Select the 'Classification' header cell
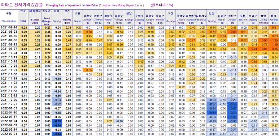Viewport: 279px width, 136px height. (9, 17)
